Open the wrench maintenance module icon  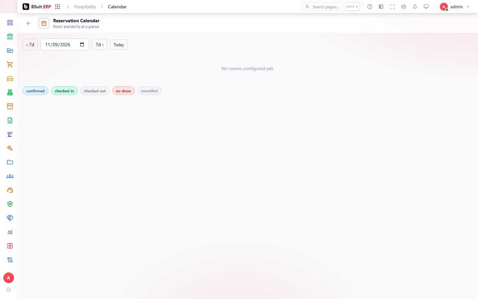(10, 148)
